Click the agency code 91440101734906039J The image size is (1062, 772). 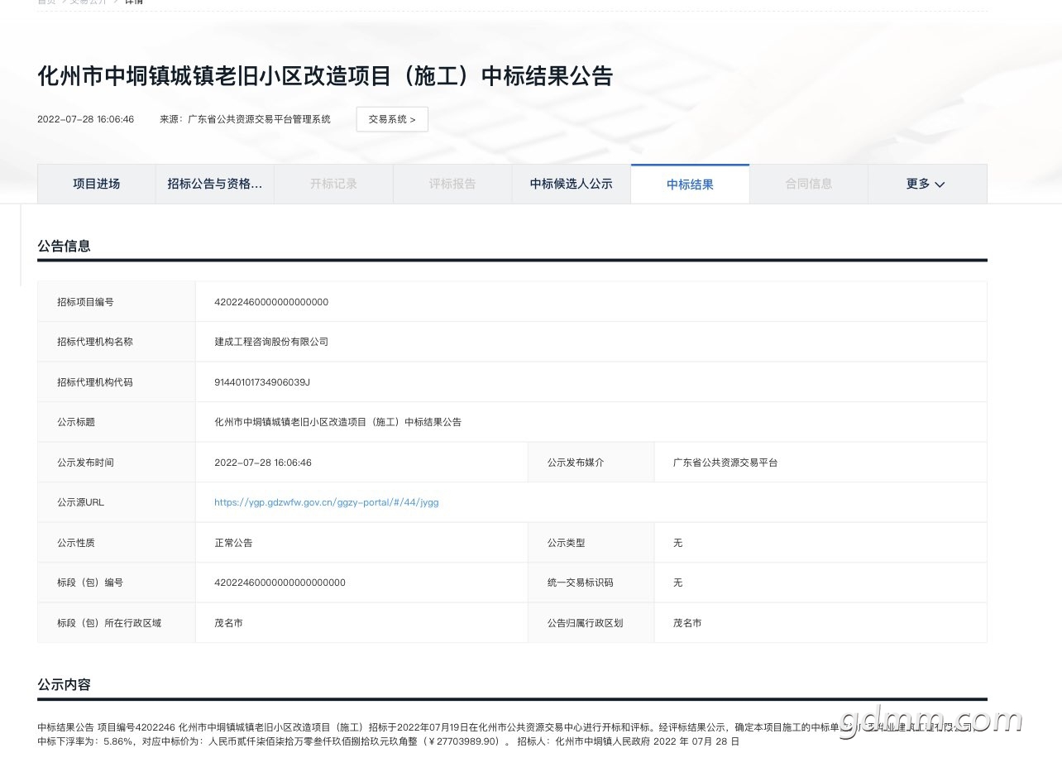tap(261, 382)
